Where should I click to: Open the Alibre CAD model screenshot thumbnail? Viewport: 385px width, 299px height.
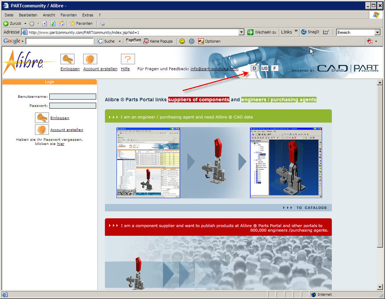coord(286,163)
